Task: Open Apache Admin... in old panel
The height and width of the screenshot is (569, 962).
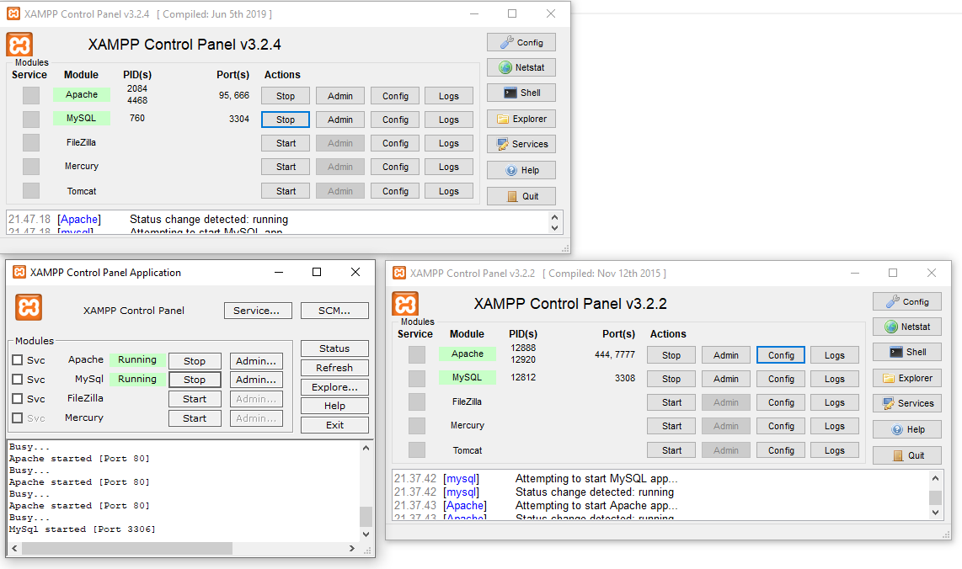Action: tap(256, 360)
